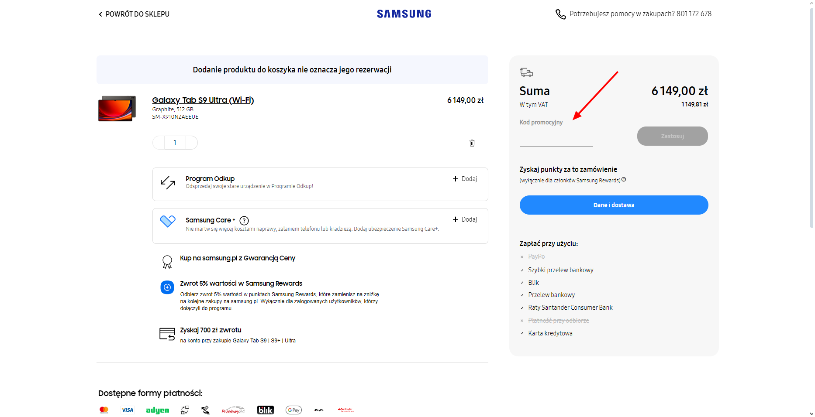
Task: Click the quantity field showing 1
Action: click(x=175, y=143)
